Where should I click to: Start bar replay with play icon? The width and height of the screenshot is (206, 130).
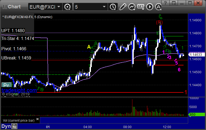click(x=150, y=7)
